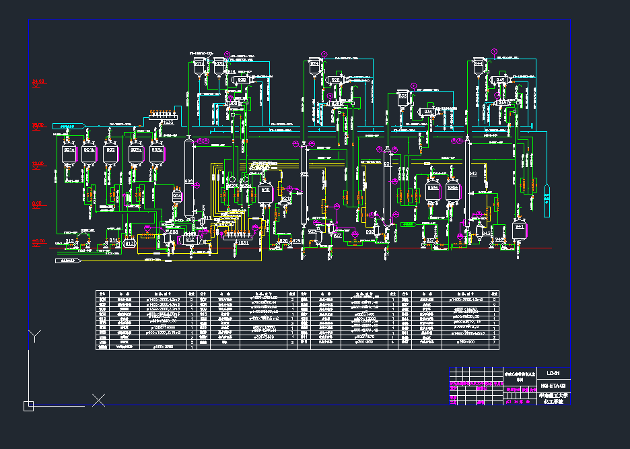The width and height of the screenshot is (630, 449).
Task: Select the 801a vessel symbol
Action: (69, 151)
